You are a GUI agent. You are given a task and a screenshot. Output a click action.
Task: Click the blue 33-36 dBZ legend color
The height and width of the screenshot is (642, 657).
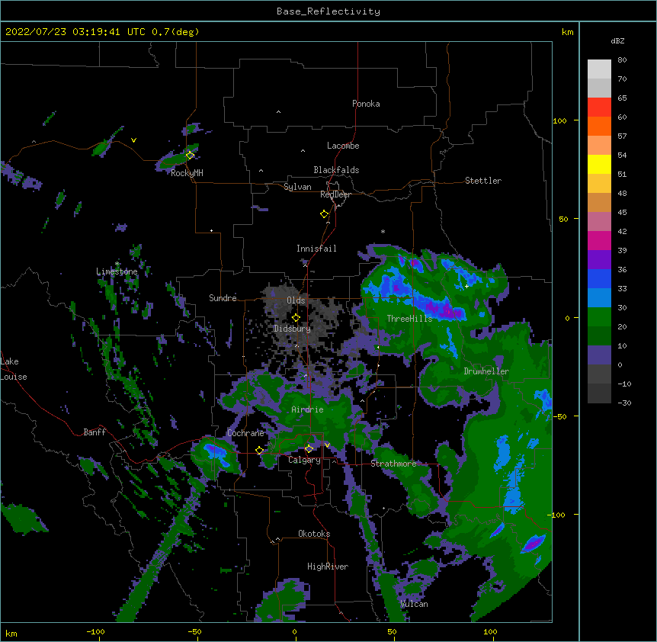(x=599, y=278)
